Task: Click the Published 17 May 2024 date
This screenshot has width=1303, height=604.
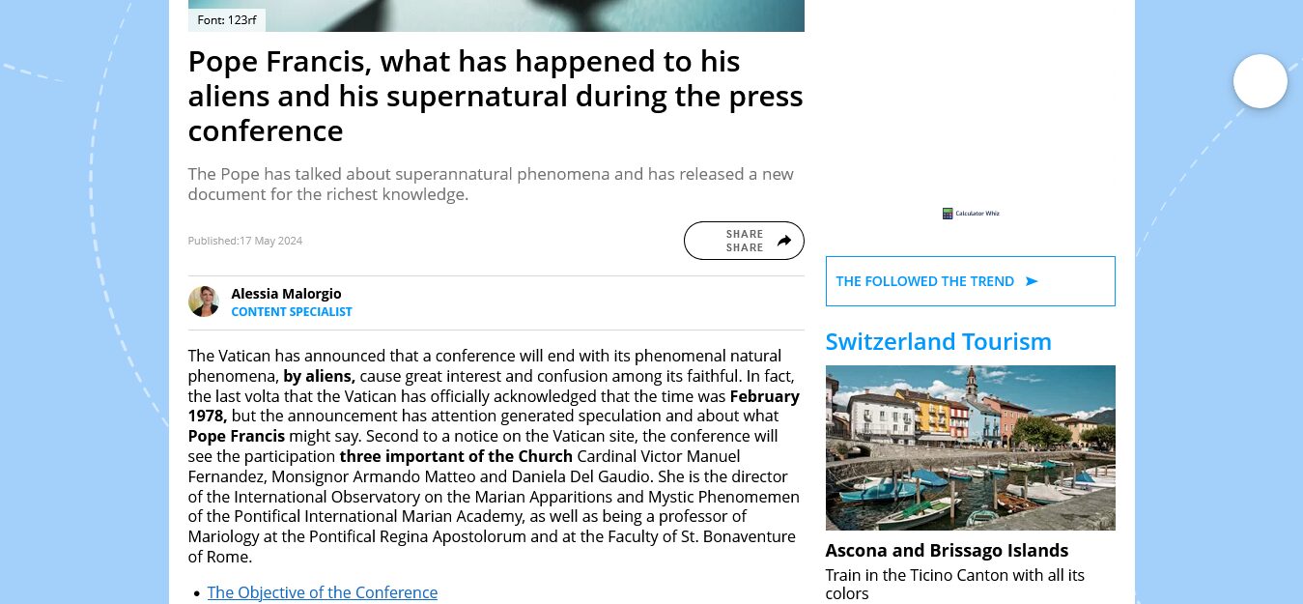Action: [x=245, y=241]
